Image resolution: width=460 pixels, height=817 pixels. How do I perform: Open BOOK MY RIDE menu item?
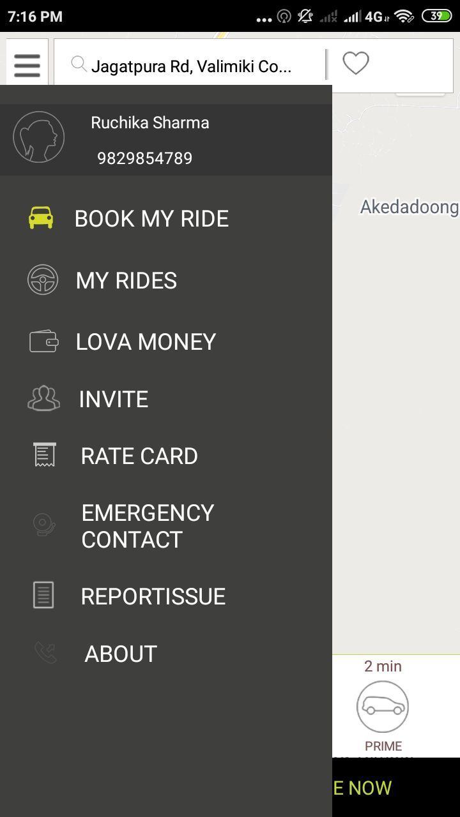coord(151,219)
